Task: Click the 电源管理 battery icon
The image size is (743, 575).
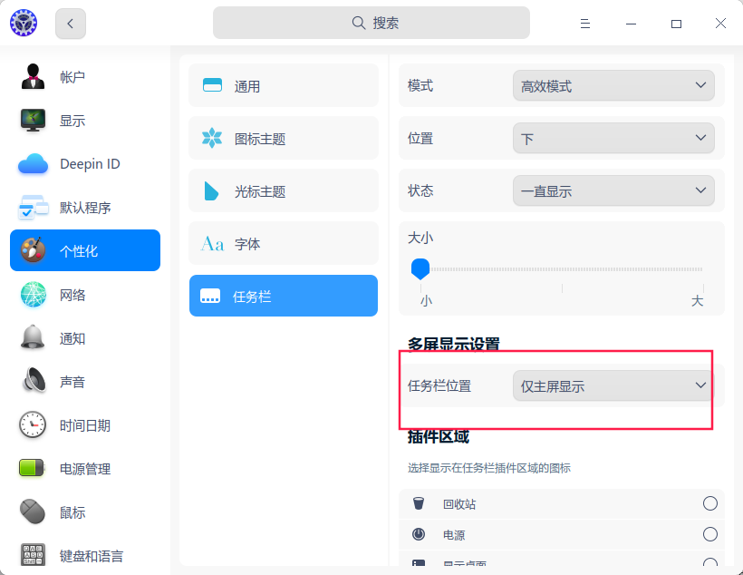Action: coord(32,468)
